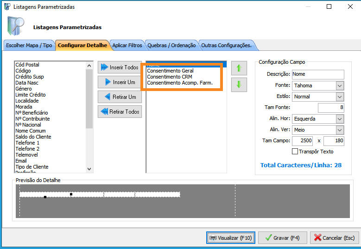Image resolution: width=361 pixels, height=249 pixels.
Task: Click the field list scroll down arrow
Action: point(89,170)
